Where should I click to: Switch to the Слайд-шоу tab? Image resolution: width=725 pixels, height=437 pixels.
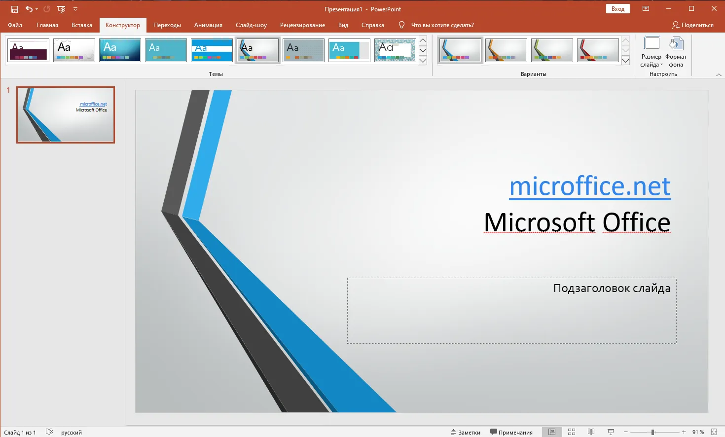(251, 25)
